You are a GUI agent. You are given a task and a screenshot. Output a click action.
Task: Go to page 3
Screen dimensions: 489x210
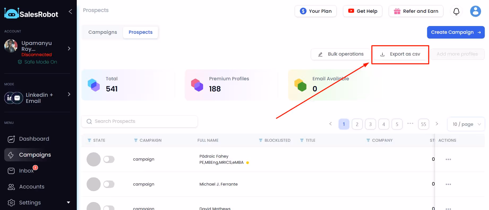pyautogui.click(x=370, y=124)
